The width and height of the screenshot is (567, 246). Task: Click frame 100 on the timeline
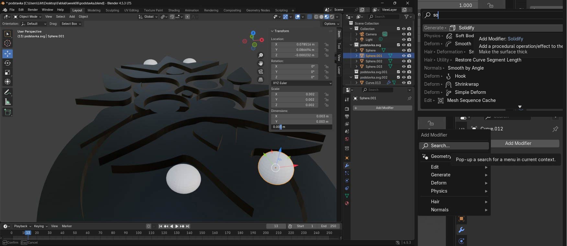(139, 233)
